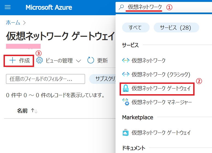Image resolution: width=212 pixels, height=153 pixels.
Task: Go to the ホーム breadcrumb link
Action: [x=13, y=23]
